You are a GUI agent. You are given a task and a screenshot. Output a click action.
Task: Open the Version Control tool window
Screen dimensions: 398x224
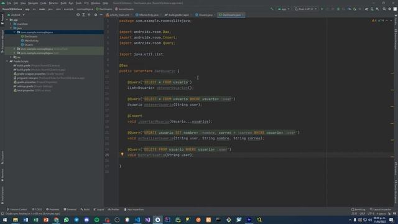(17, 210)
